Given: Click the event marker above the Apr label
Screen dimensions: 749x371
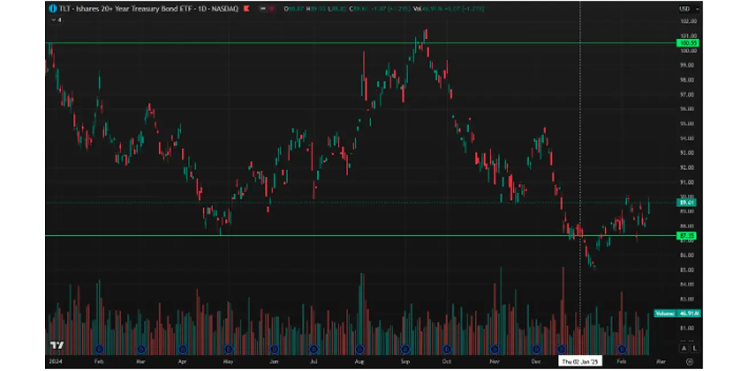Looking at the screenshot, I should click(x=183, y=349).
